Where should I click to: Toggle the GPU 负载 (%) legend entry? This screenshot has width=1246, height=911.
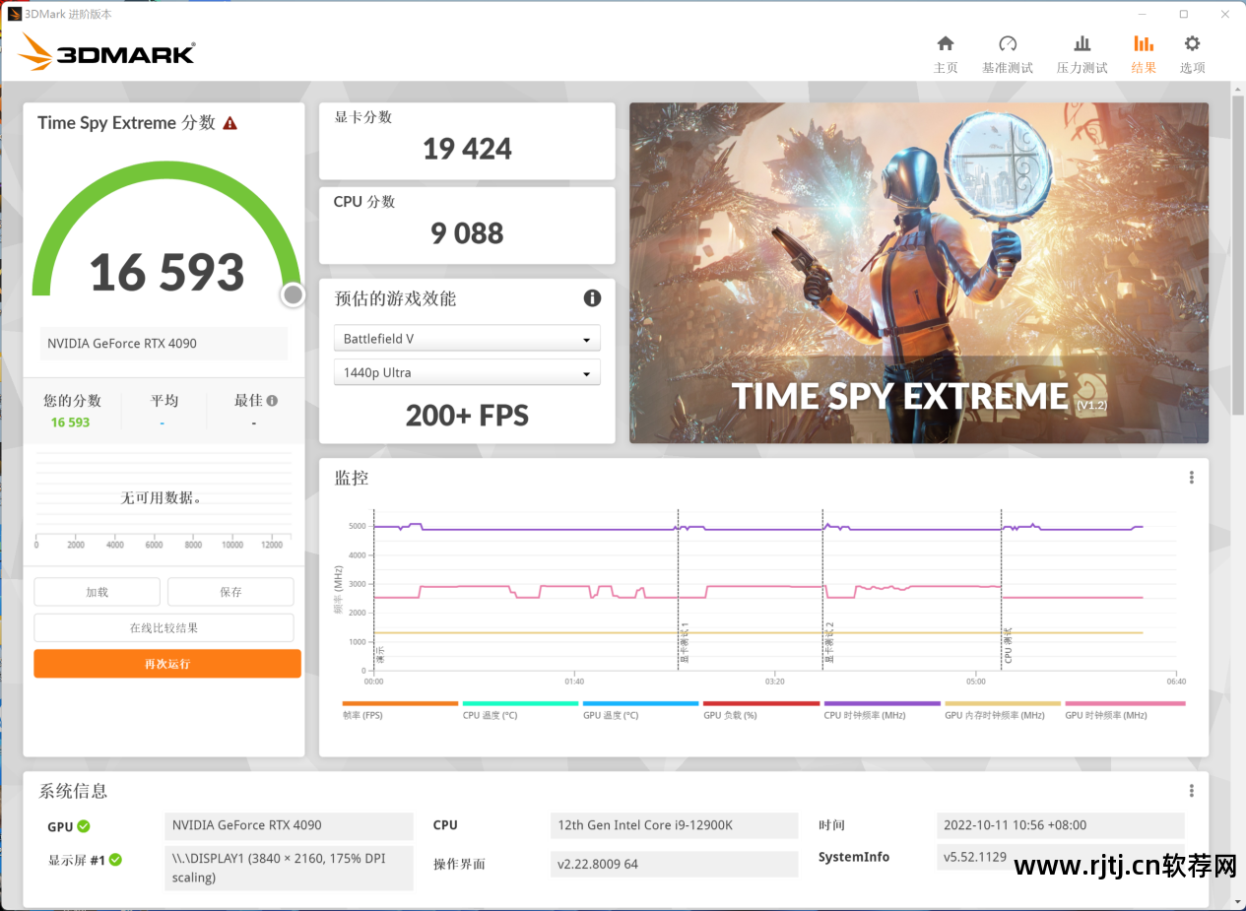coord(761,710)
